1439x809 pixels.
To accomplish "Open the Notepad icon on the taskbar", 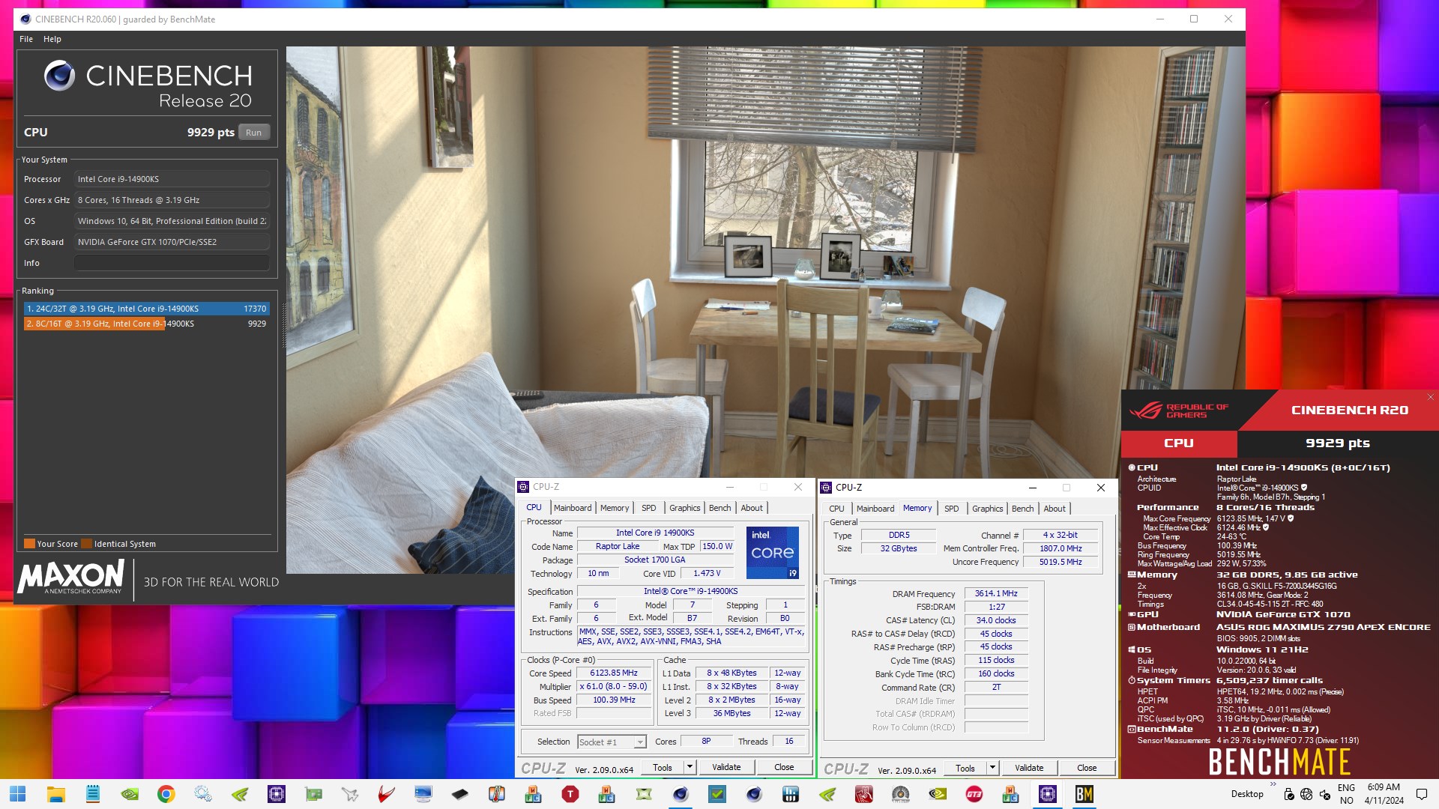I will (92, 794).
